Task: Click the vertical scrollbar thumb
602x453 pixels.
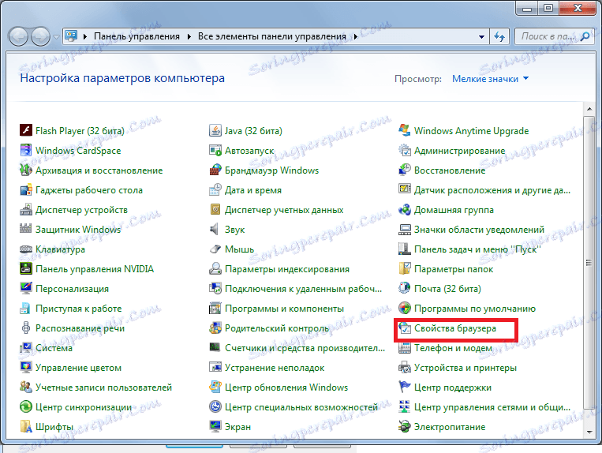Action: tap(589, 263)
